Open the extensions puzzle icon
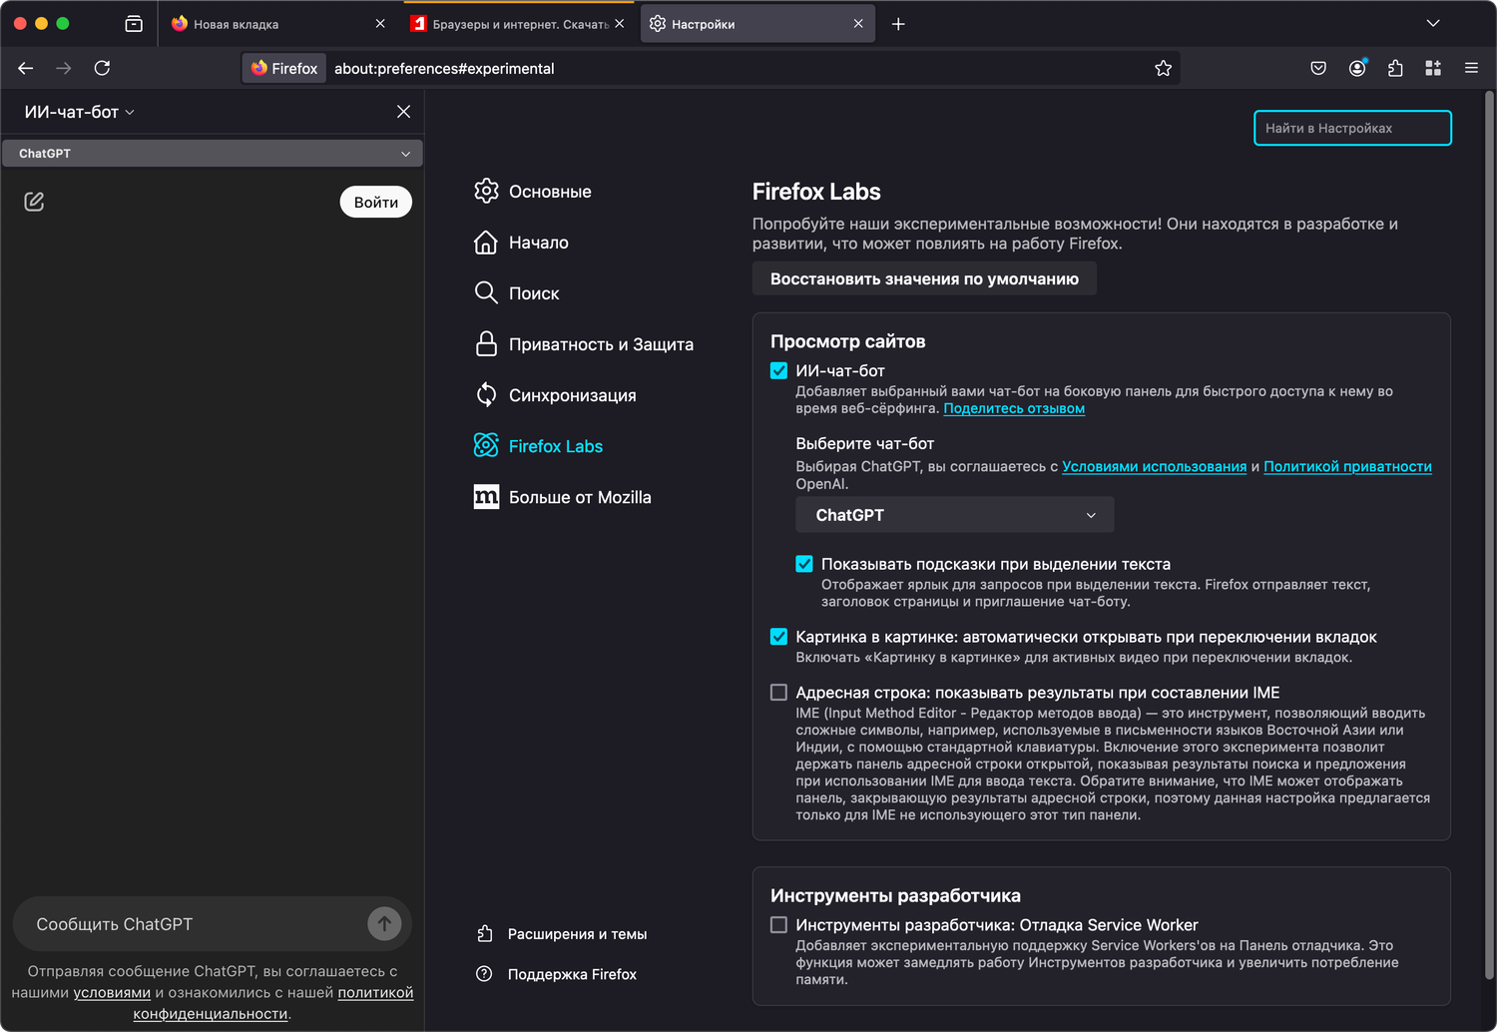Screen dimensions: 1497x1032 click(x=1395, y=68)
